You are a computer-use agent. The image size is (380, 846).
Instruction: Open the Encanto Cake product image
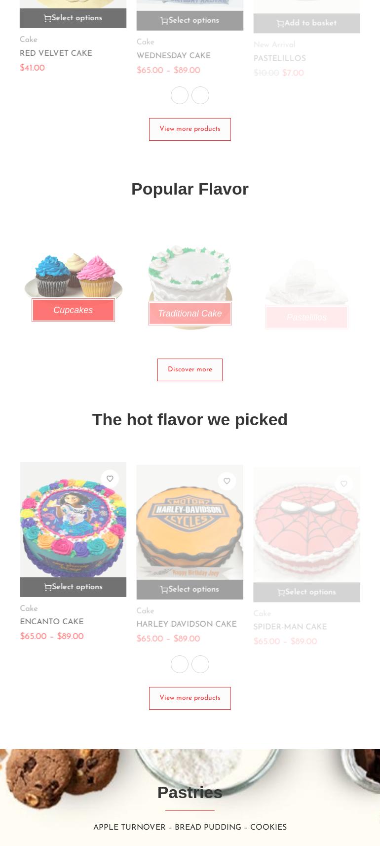[x=73, y=520]
